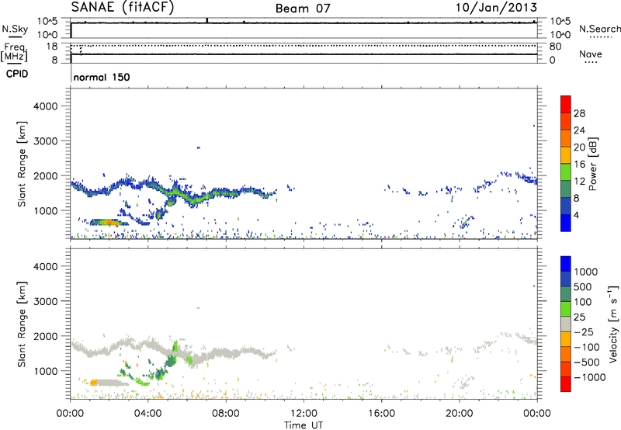Click the red bottom segment of Velocity colorbar

(566, 383)
